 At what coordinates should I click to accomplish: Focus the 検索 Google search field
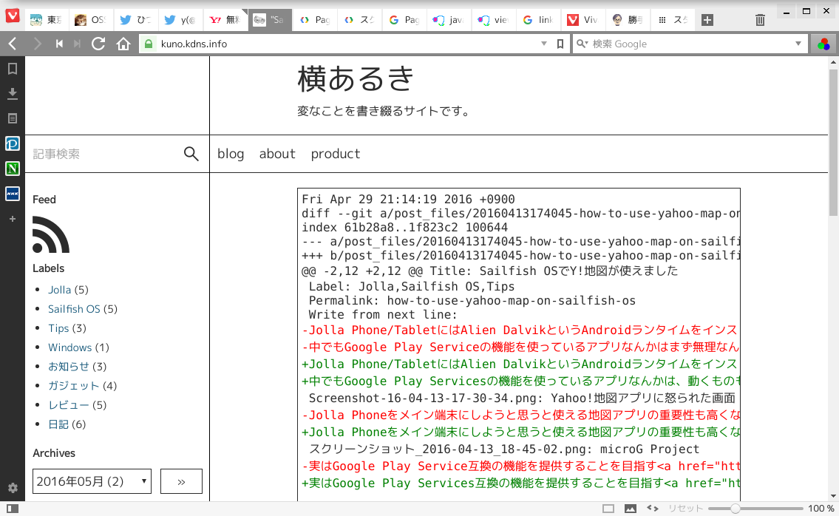pyautogui.click(x=690, y=44)
